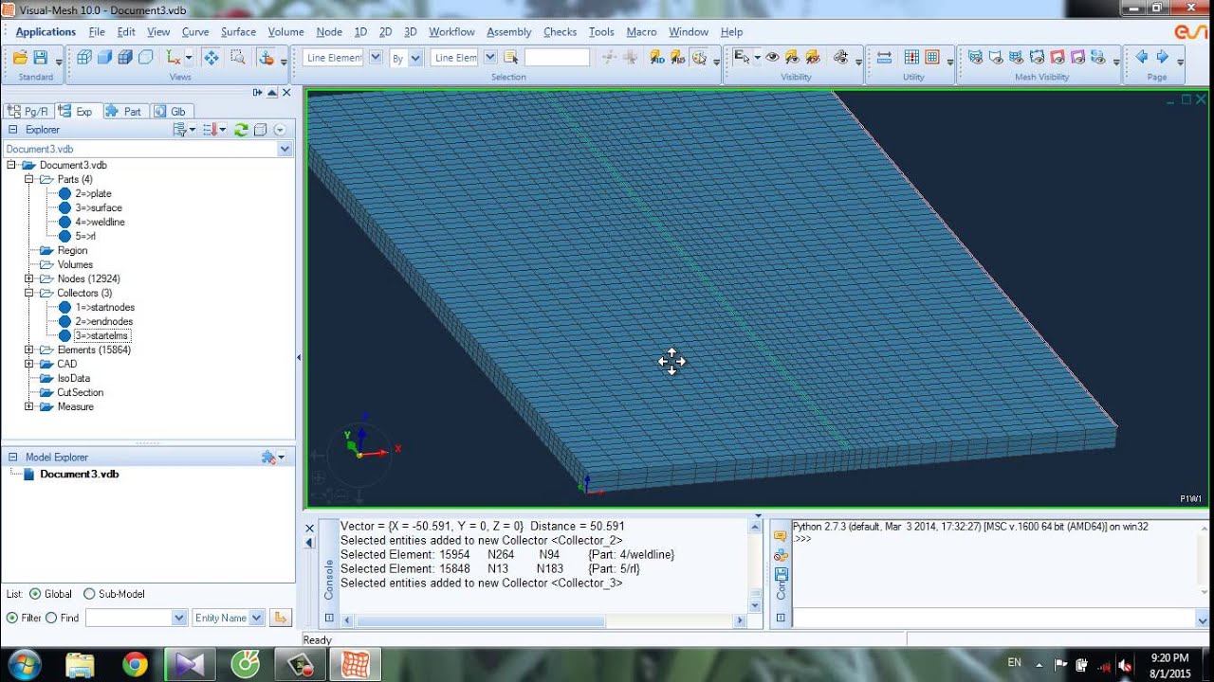Open the first Line Element selection dropdown
Image resolution: width=1214 pixels, height=682 pixels.
click(375, 58)
